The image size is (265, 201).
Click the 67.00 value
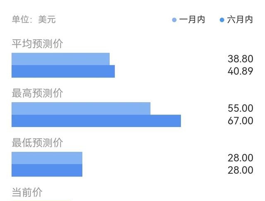pyautogui.click(x=240, y=121)
